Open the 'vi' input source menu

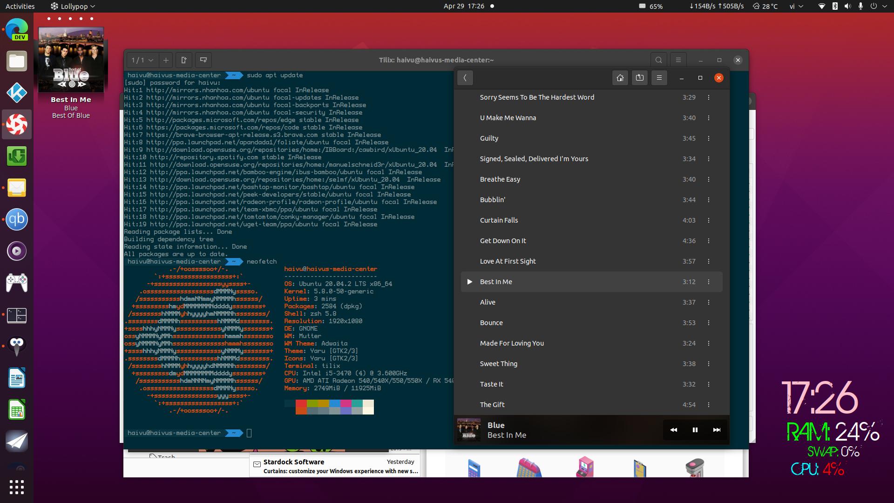[796, 6]
